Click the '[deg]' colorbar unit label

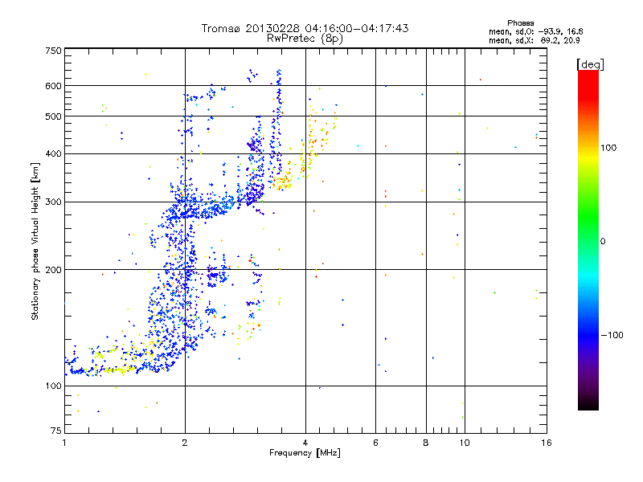(x=590, y=64)
